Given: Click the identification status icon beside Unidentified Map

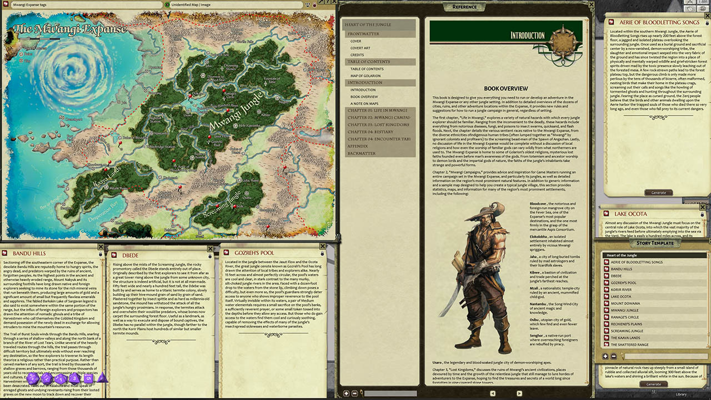Looking at the screenshot, I should [168, 5].
